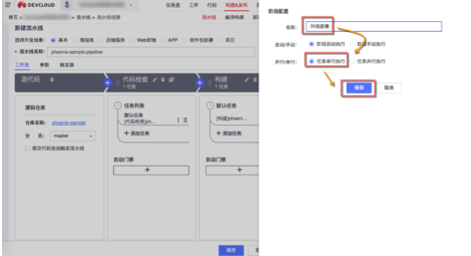Image resolution: width=471 pixels, height=256 pixels.
Task: Click the clock icon beside 构建 默认任务
Action: (x=210, y=105)
